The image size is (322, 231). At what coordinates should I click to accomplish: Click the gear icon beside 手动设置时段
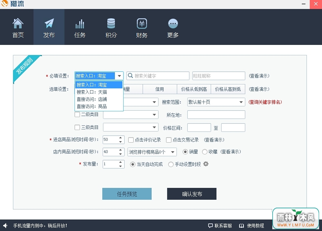[206, 164]
